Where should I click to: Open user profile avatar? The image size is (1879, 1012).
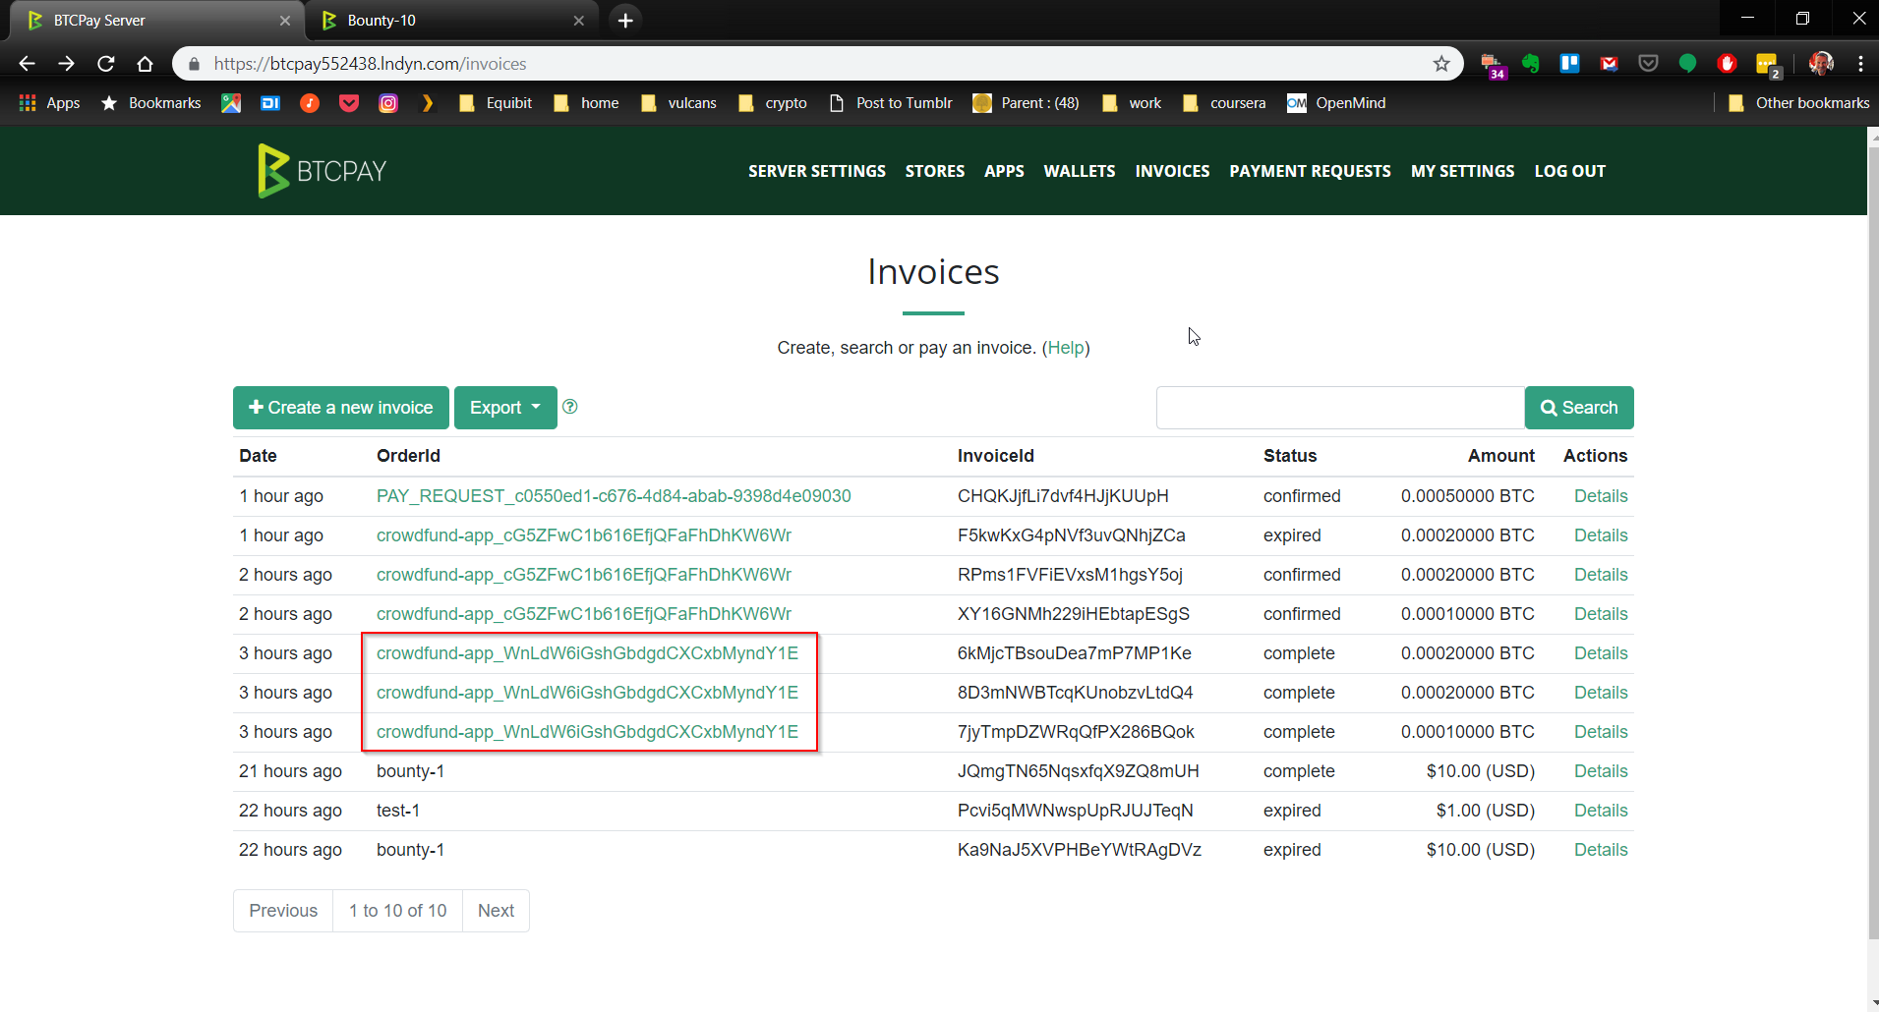(1821, 64)
